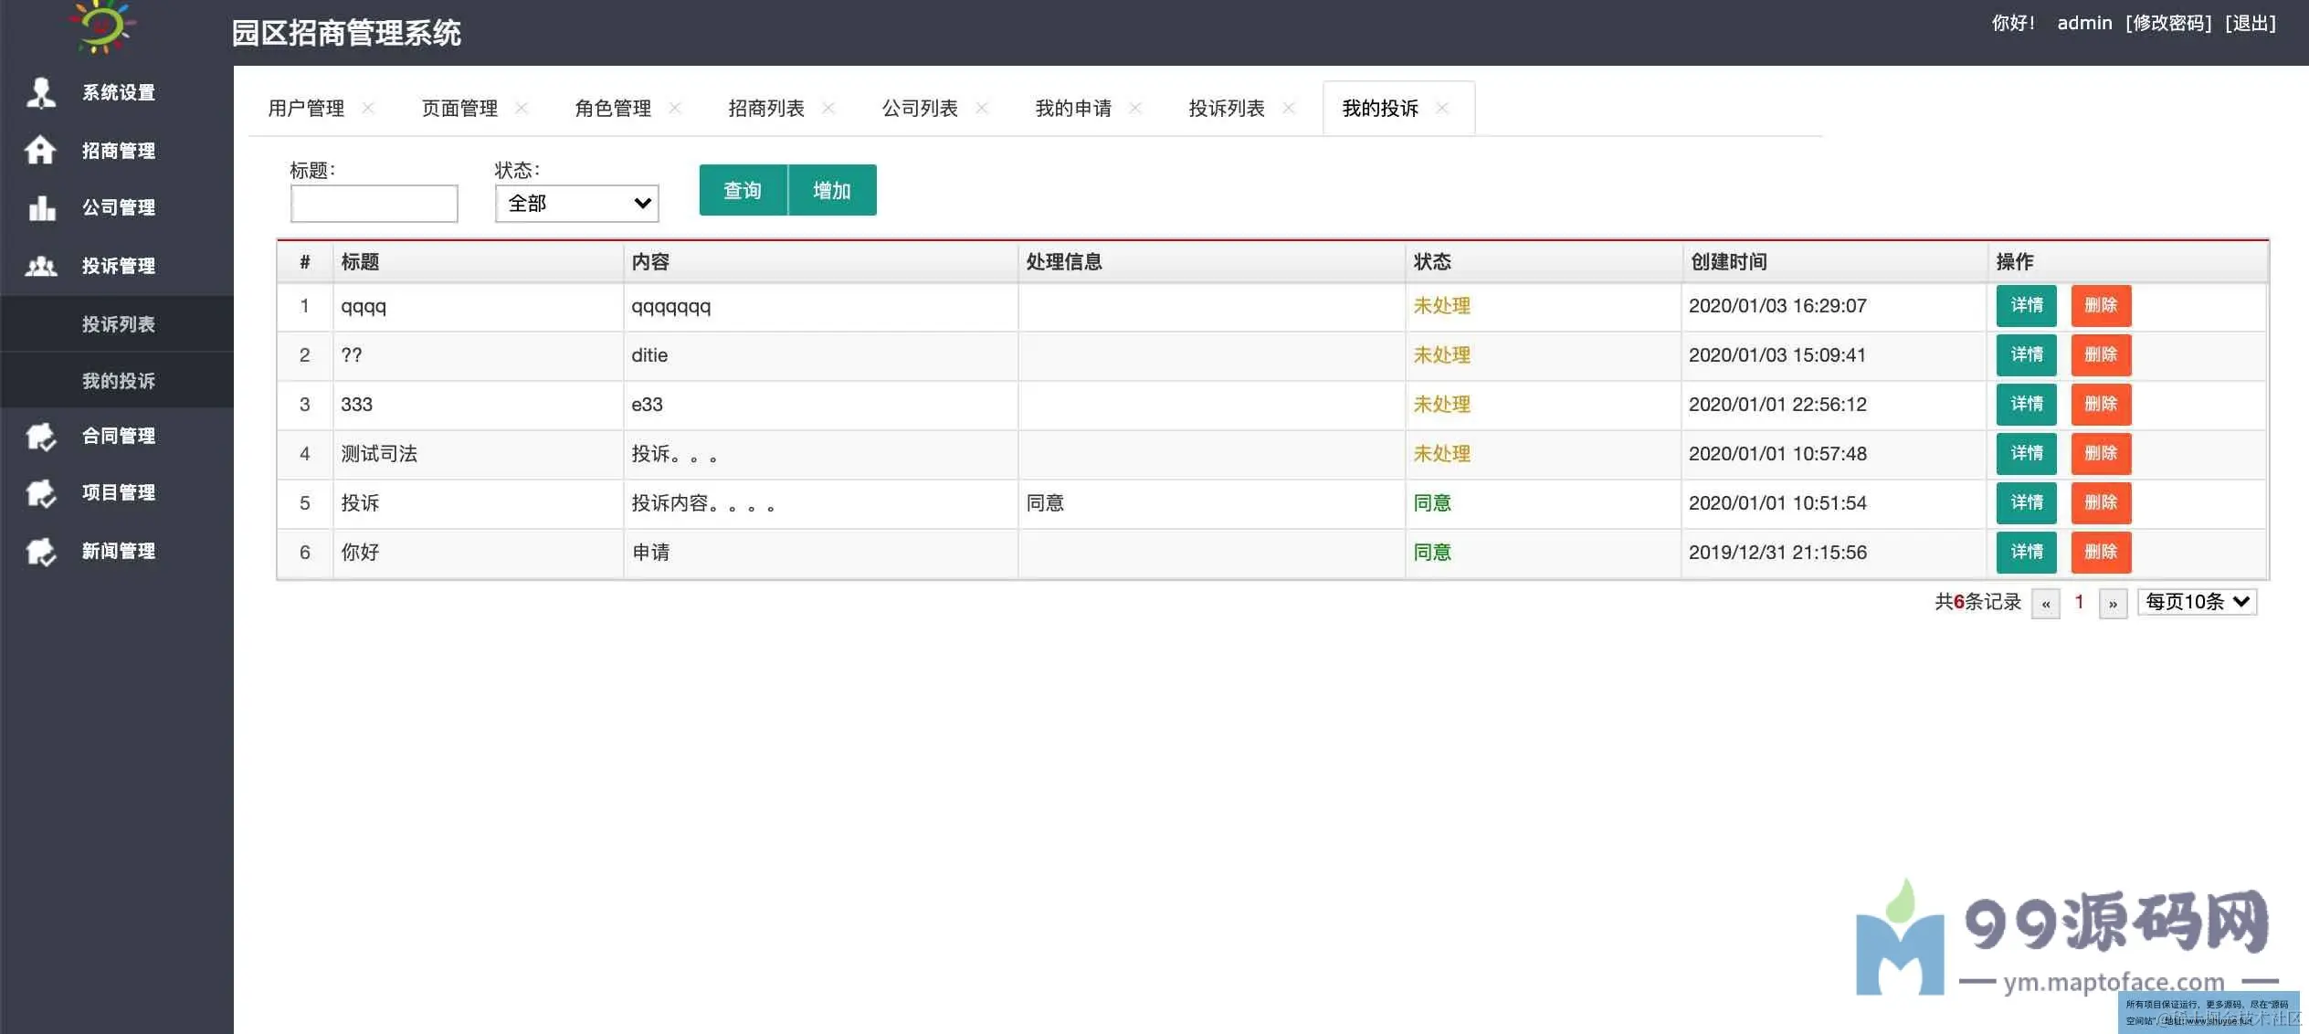The image size is (2309, 1034).
Task: Switch to the 招商列表 tab
Action: pos(765,109)
